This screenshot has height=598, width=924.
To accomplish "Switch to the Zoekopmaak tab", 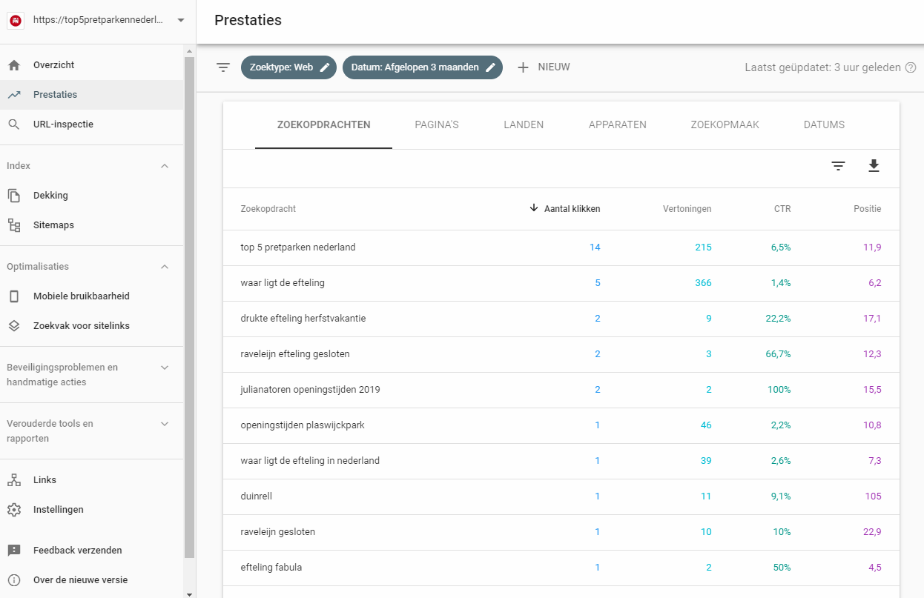I will coord(725,125).
